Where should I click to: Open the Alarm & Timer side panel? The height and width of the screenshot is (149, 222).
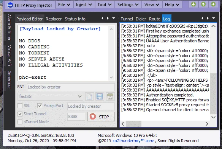click(9, 27)
